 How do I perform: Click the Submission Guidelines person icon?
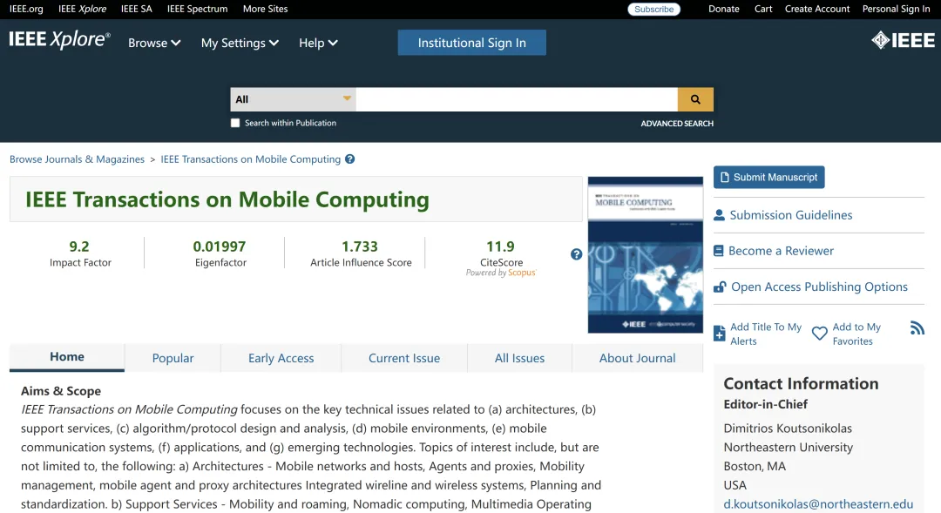click(x=718, y=215)
